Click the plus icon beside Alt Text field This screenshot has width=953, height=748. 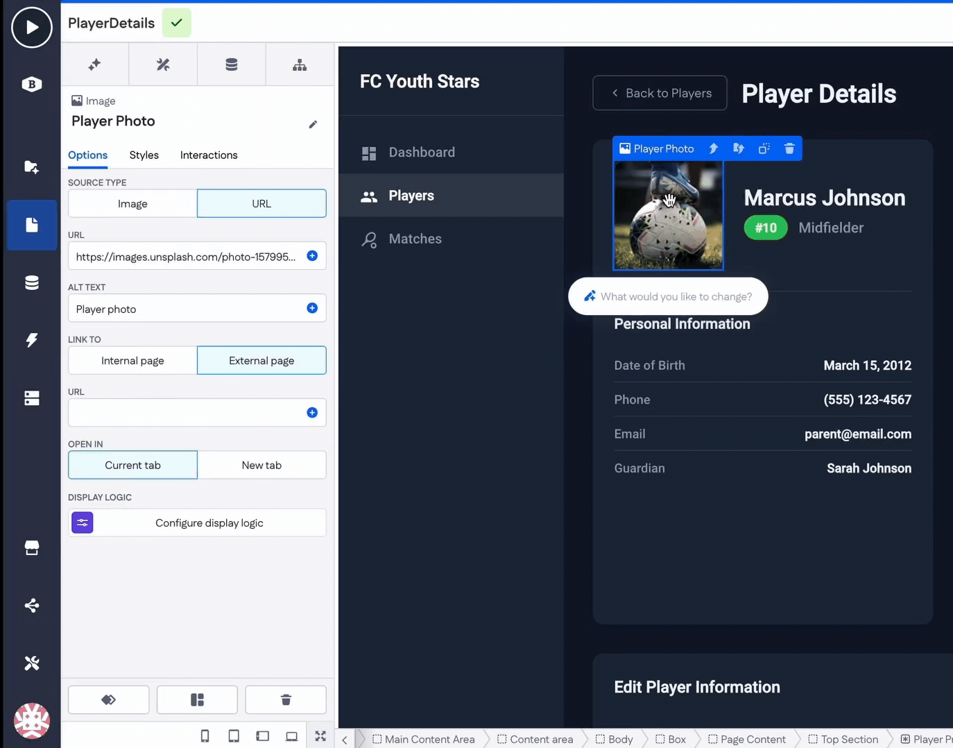point(312,308)
